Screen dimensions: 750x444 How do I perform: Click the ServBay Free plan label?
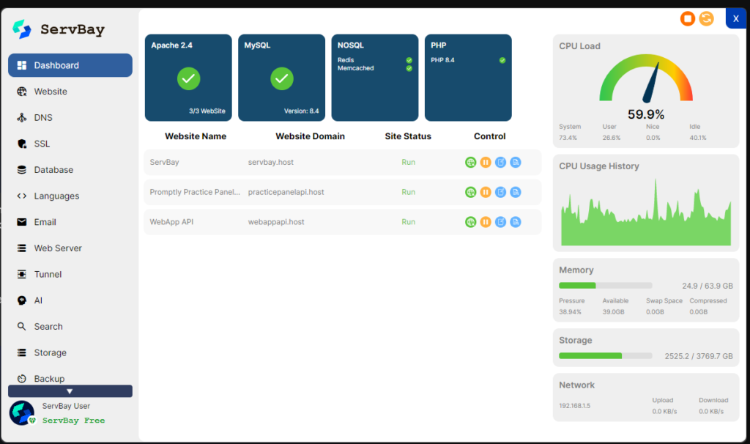[x=74, y=421]
